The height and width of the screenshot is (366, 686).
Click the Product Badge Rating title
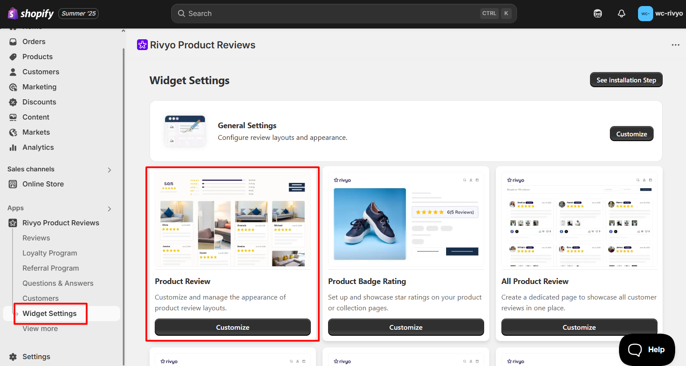pos(367,281)
